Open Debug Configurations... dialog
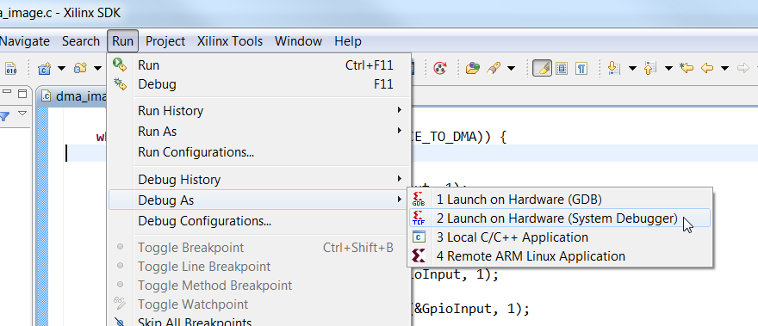This screenshot has width=758, height=326. (259, 221)
